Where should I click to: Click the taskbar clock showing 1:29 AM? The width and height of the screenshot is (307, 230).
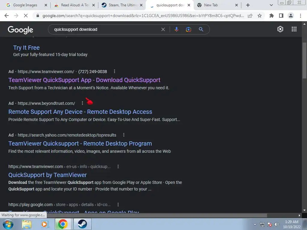pos(292,224)
